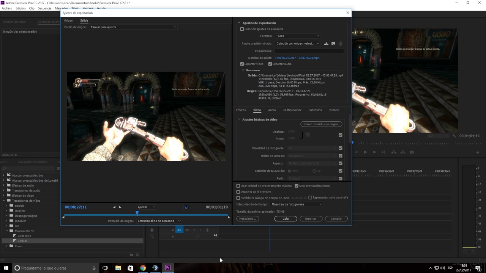Uncheck Exportar vídeo checkbox
This screenshot has height=273, width=486.
click(x=242, y=64)
